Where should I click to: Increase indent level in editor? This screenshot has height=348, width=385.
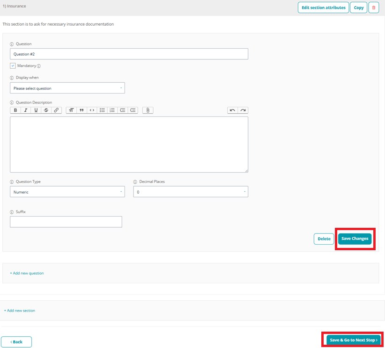[x=133, y=110]
